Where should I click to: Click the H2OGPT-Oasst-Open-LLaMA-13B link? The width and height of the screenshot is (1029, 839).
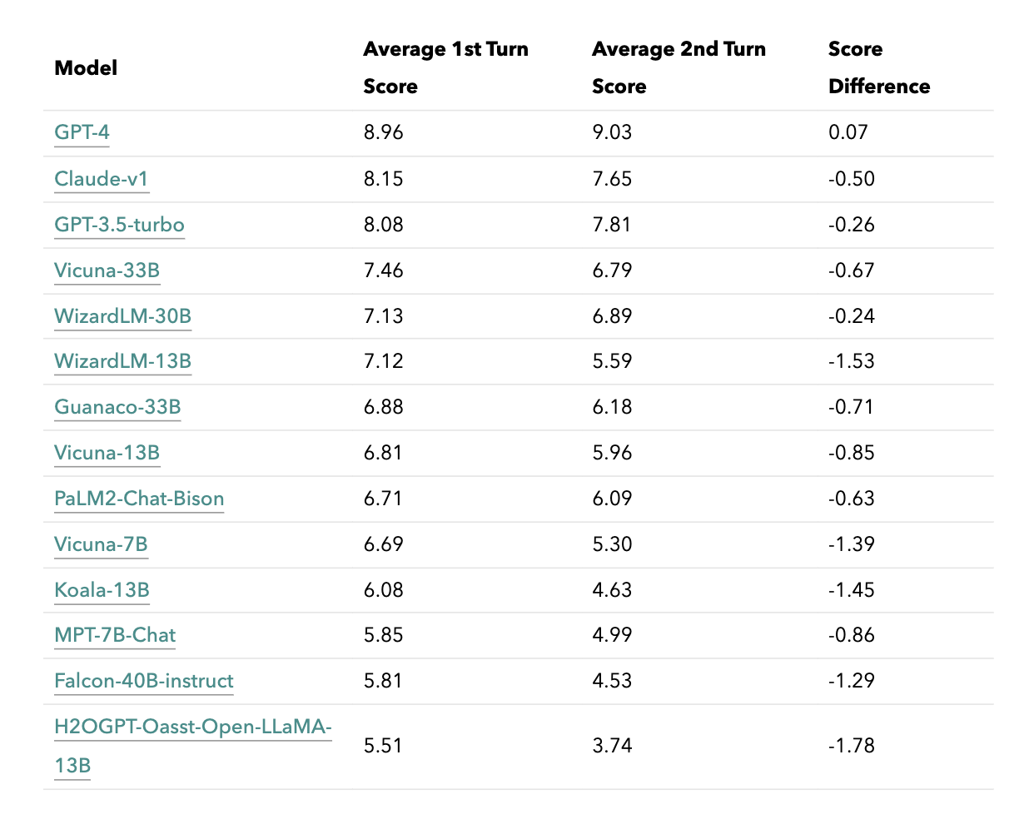click(x=192, y=727)
